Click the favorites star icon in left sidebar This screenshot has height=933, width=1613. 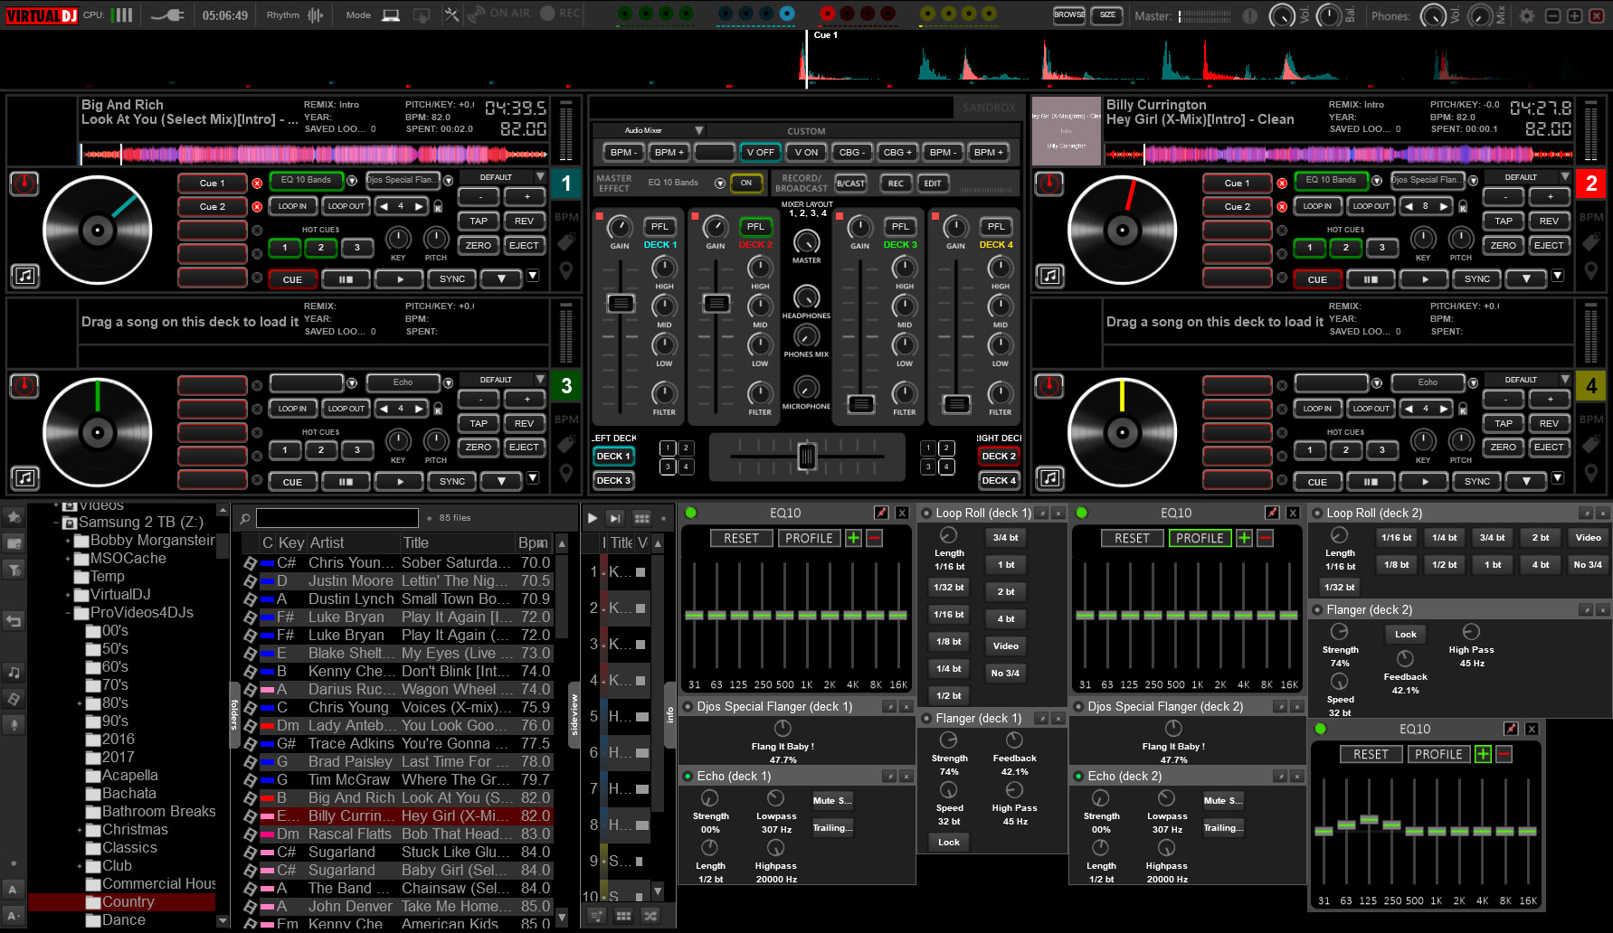(x=14, y=517)
